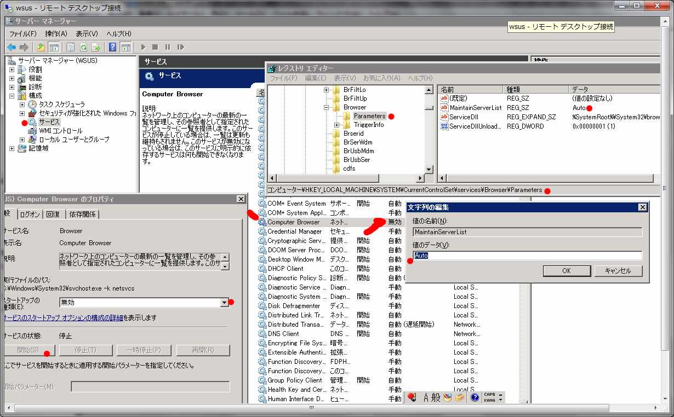The height and width of the screenshot is (417, 674).
Task: Expand the 記憶域 node
Action: click(x=12, y=148)
